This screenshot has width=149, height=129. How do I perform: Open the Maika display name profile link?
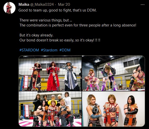coord(24,4)
